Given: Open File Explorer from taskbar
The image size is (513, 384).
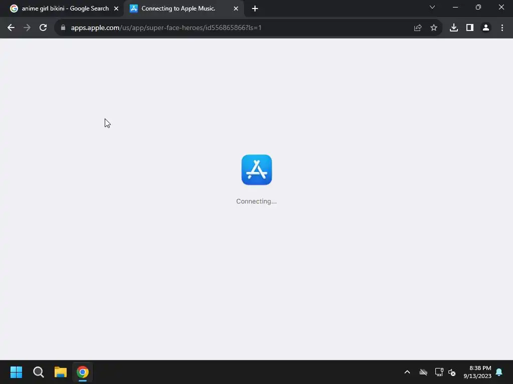Looking at the screenshot, I should tap(61, 372).
